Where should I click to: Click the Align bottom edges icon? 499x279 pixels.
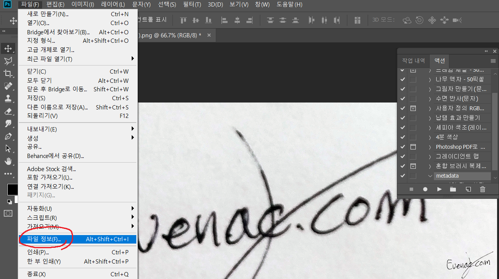pyautogui.click(x=208, y=20)
